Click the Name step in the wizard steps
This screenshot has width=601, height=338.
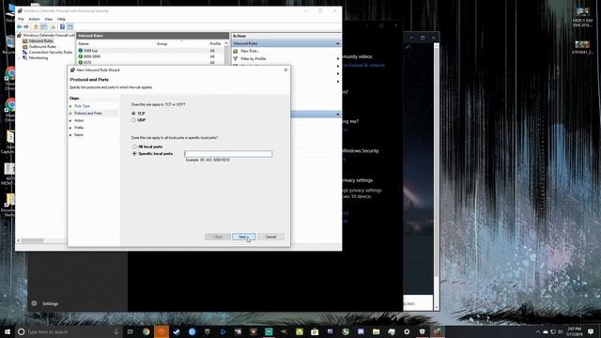click(79, 135)
